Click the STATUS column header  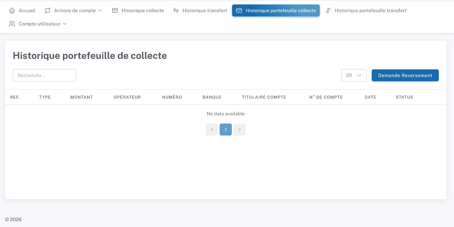[x=404, y=97]
